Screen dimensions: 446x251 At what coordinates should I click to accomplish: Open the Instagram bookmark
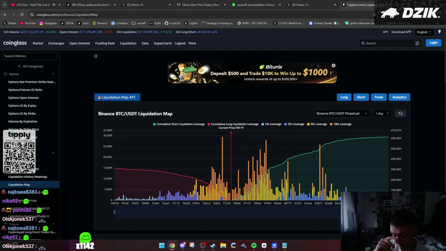click(x=48, y=23)
